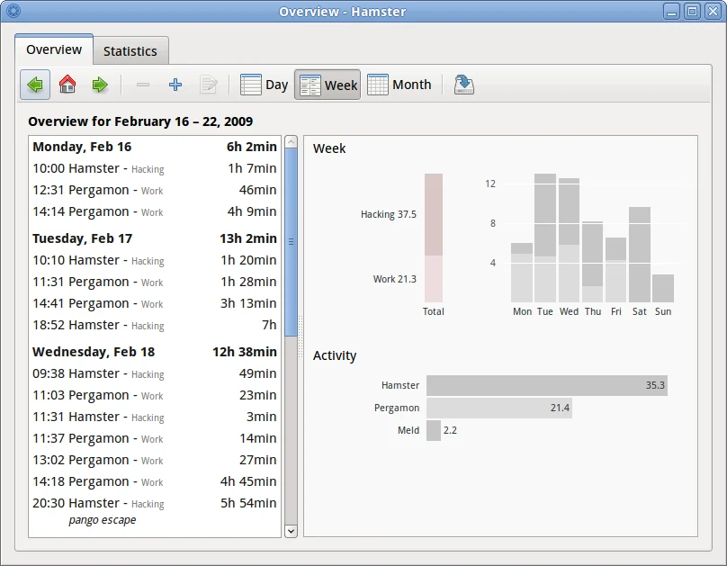Viewport: 727px width, 566px height.
Task: Save the overview report
Action: (x=463, y=84)
